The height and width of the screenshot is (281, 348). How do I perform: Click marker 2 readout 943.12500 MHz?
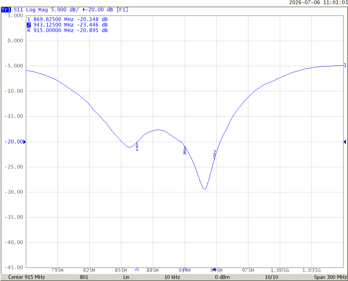tap(67, 25)
